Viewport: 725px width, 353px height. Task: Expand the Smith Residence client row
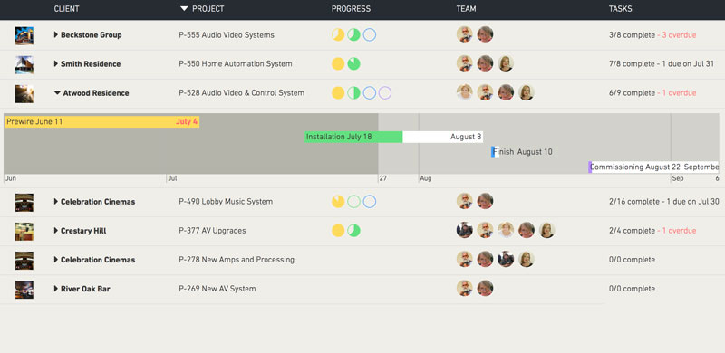56,63
